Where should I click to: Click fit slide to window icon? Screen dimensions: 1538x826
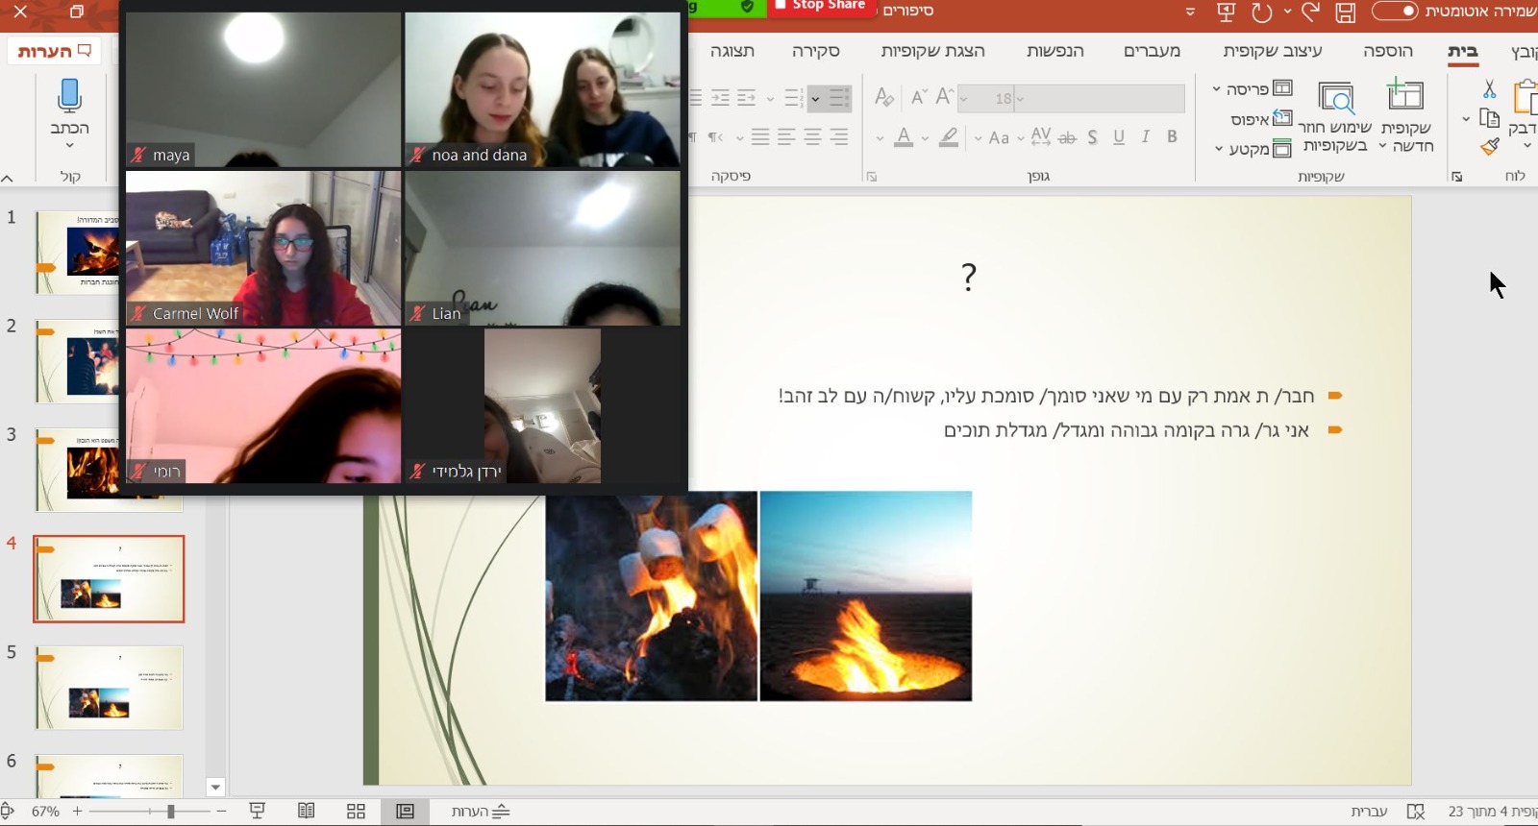point(7,812)
